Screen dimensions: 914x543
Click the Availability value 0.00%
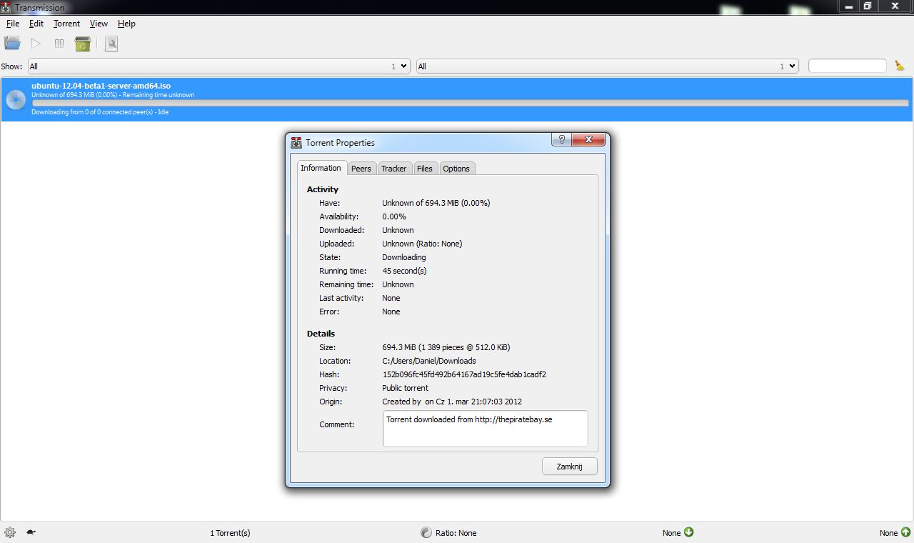pyautogui.click(x=394, y=216)
